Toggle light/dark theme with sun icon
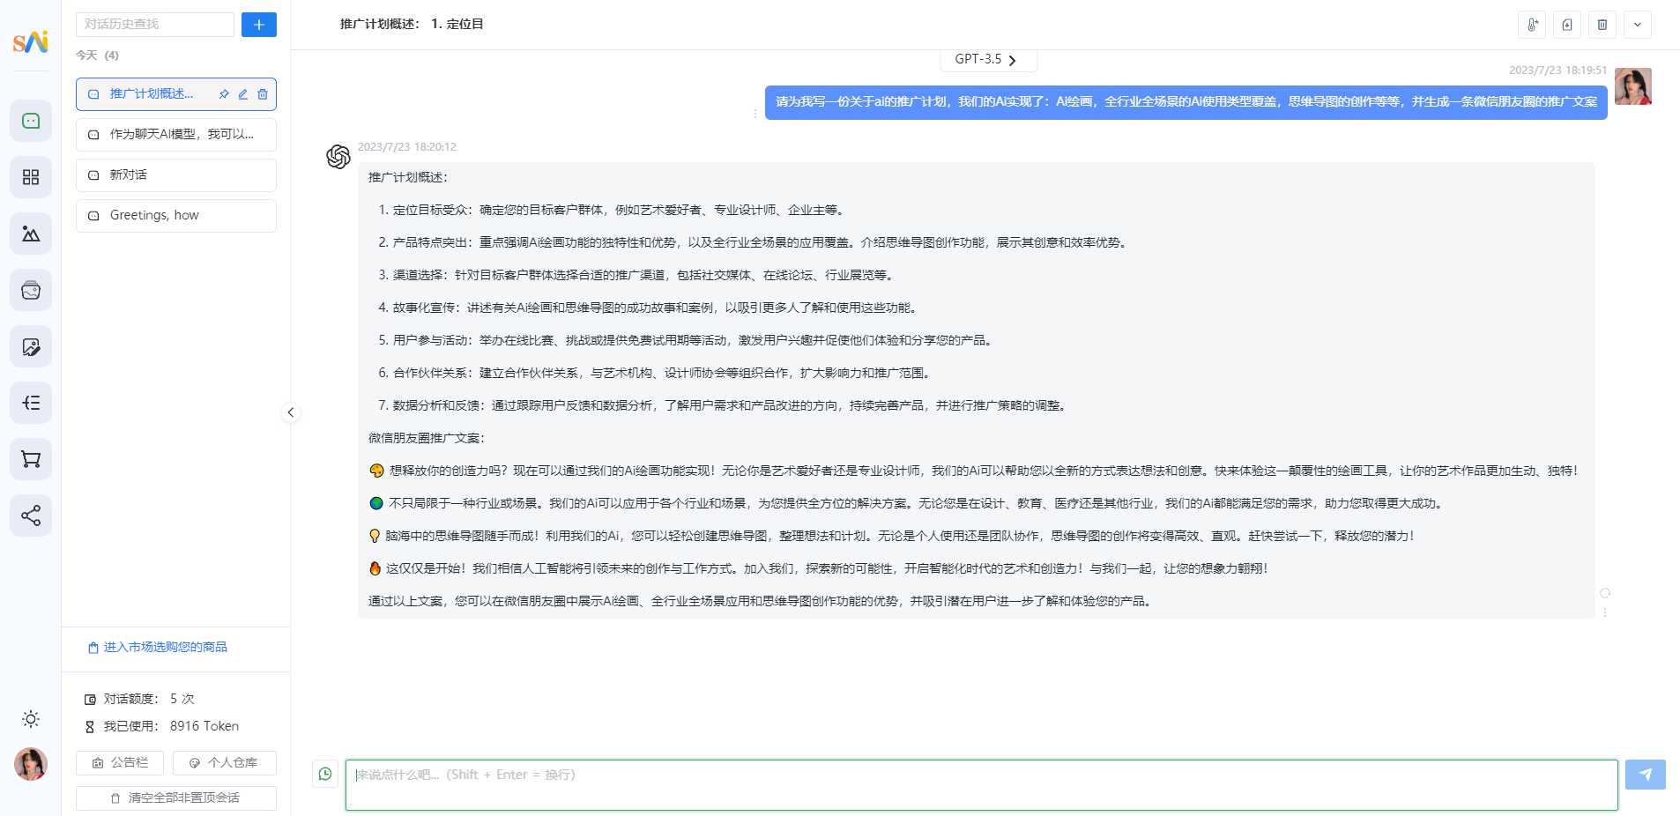This screenshot has width=1680, height=816. tap(31, 719)
